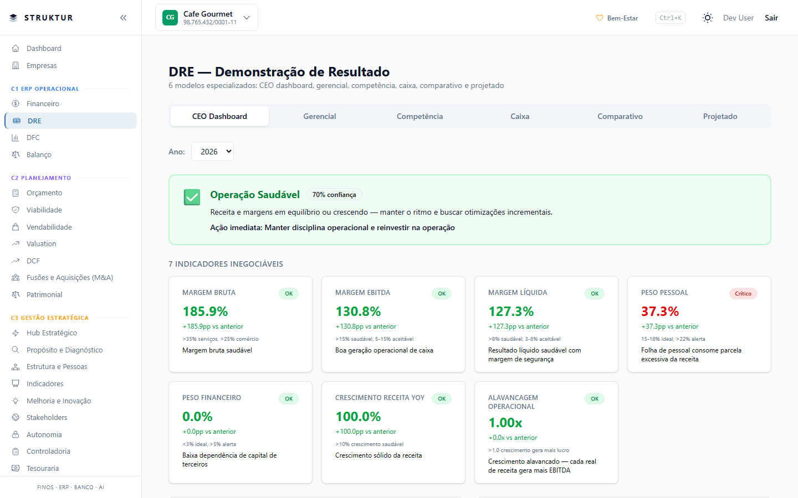Image resolution: width=798 pixels, height=498 pixels.
Task: Click +185.9pp vs anterior text
Action: (x=213, y=326)
